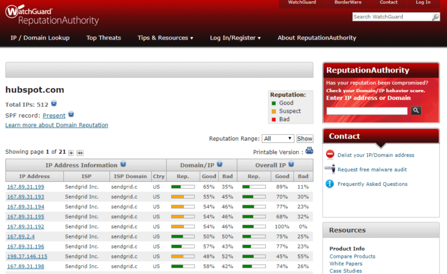Jump to last page arrow icon
This screenshot has width=447, height=274.
(x=80, y=153)
